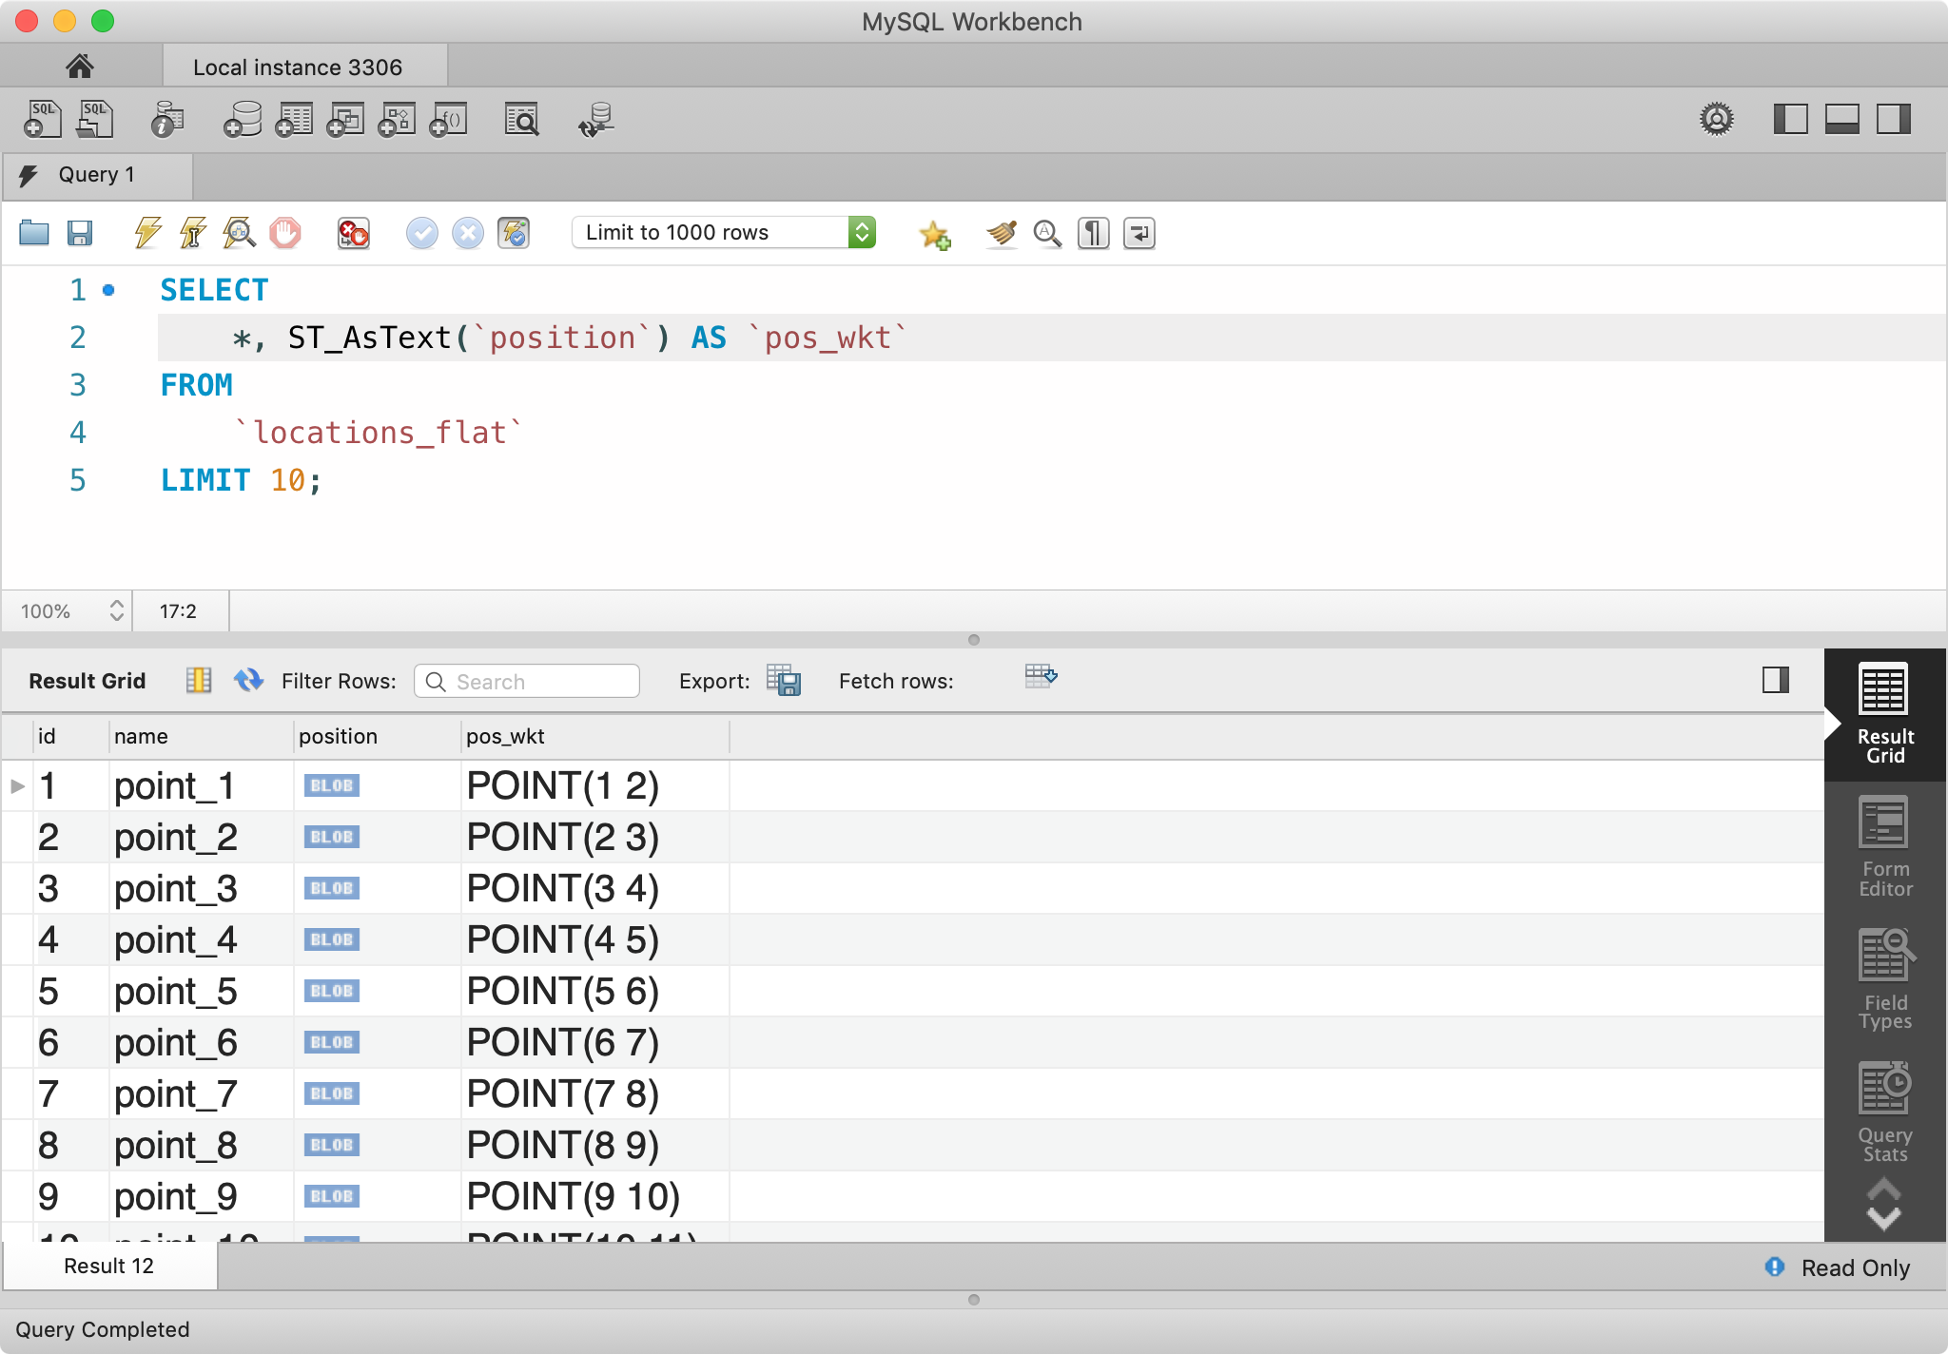This screenshot has width=1948, height=1354.
Task: Click the Stop query execution icon
Action: point(284,233)
